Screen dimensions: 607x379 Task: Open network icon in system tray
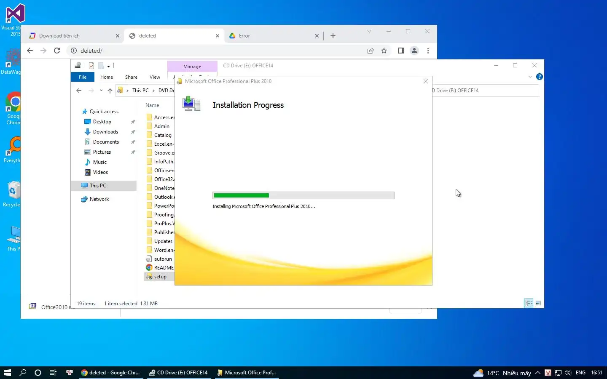(x=558, y=373)
